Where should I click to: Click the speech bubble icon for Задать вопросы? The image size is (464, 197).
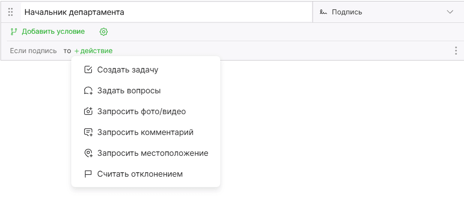(88, 91)
